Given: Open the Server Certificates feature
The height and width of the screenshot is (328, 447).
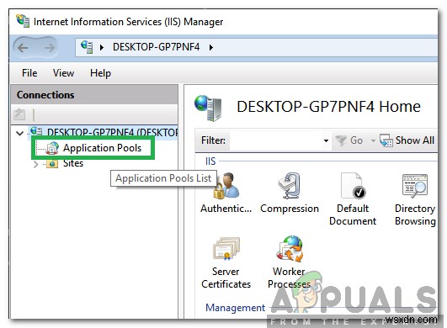Looking at the screenshot, I should 226,262.
